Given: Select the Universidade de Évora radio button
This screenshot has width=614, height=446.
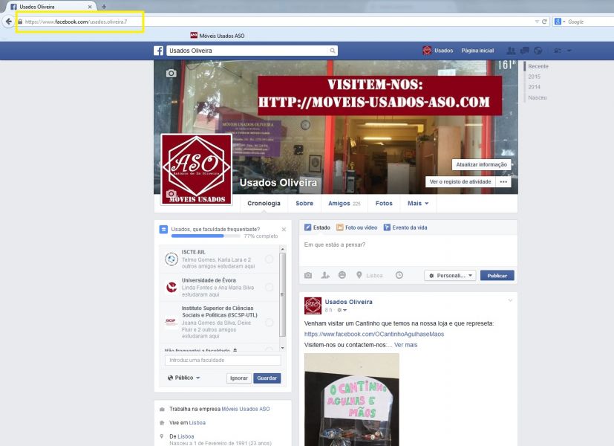Looking at the screenshot, I should point(269,286).
